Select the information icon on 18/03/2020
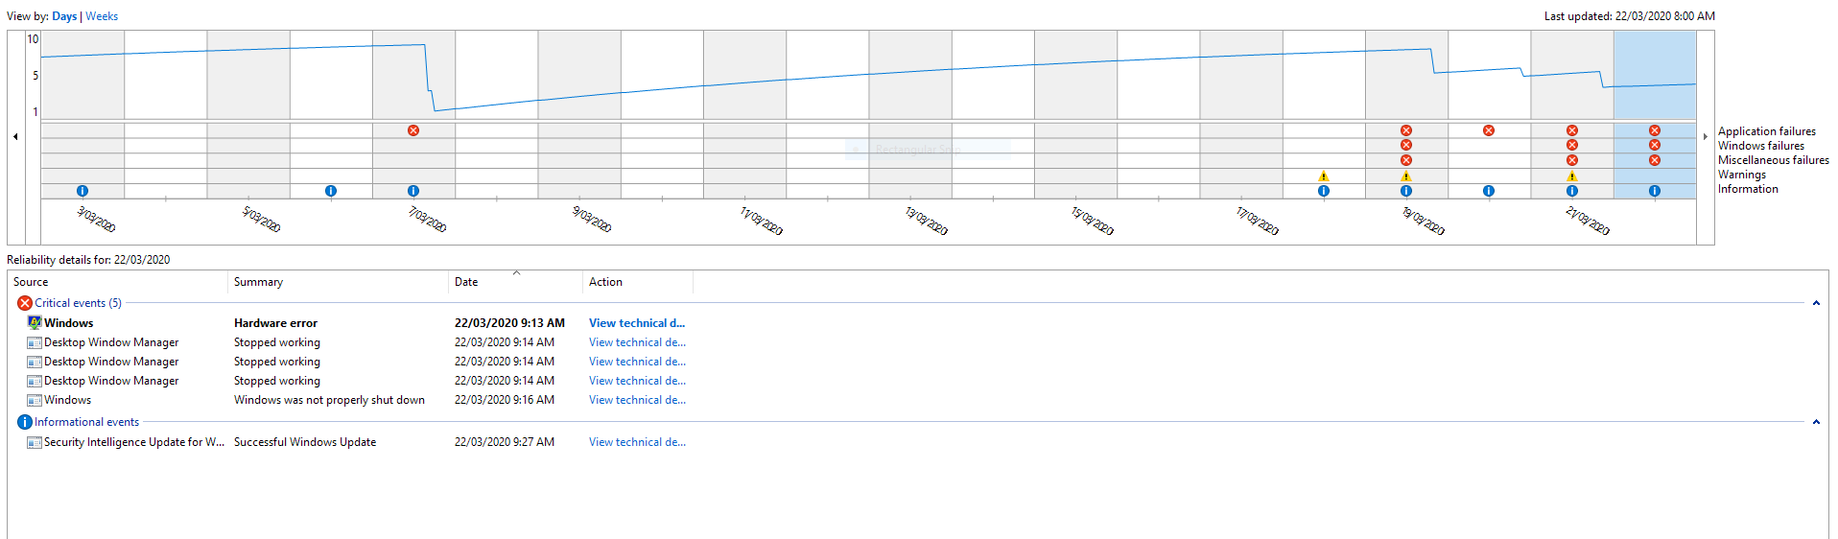 1324,191
